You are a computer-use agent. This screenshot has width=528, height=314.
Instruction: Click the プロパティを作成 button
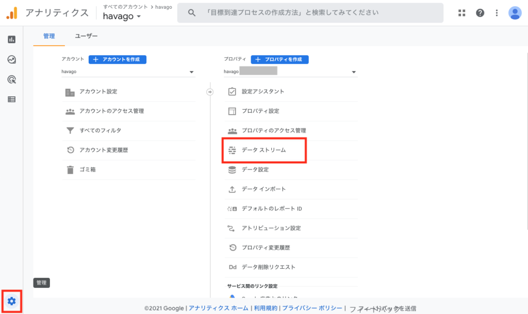click(279, 60)
